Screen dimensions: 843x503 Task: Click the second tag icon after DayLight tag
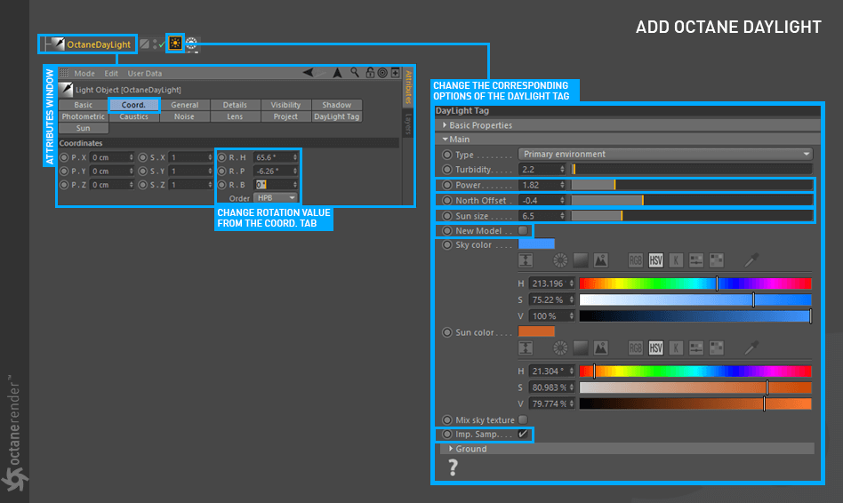pos(192,44)
